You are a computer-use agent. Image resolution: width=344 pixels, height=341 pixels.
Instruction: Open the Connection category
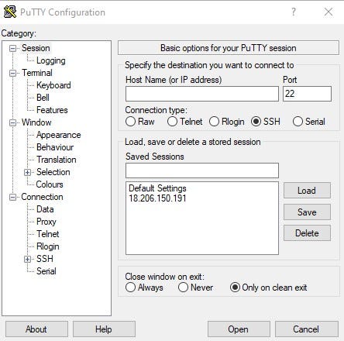coord(42,197)
